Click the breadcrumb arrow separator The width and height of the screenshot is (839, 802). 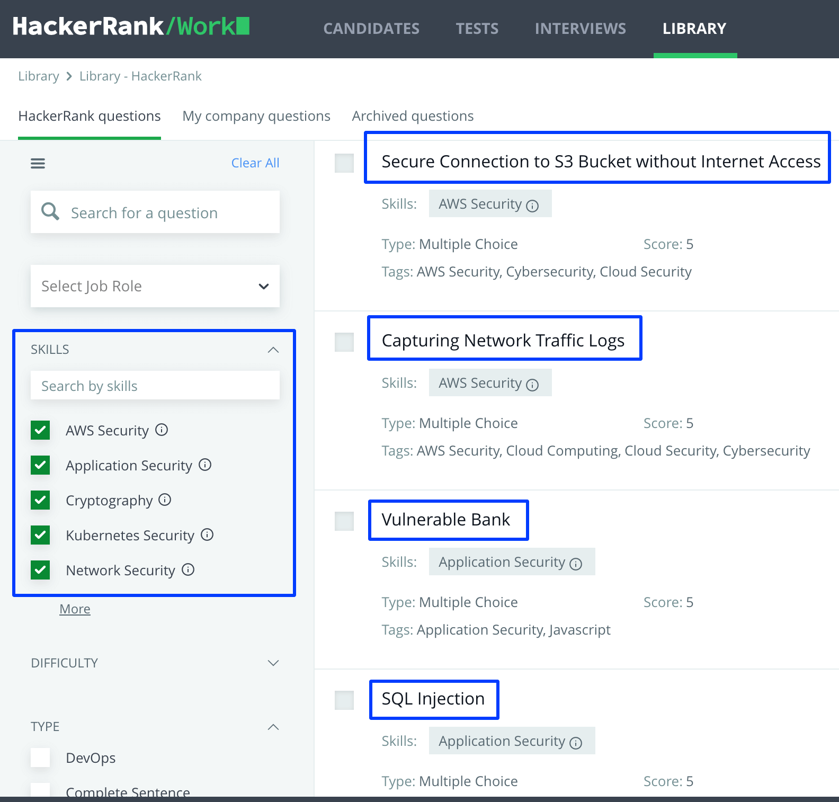tap(69, 76)
